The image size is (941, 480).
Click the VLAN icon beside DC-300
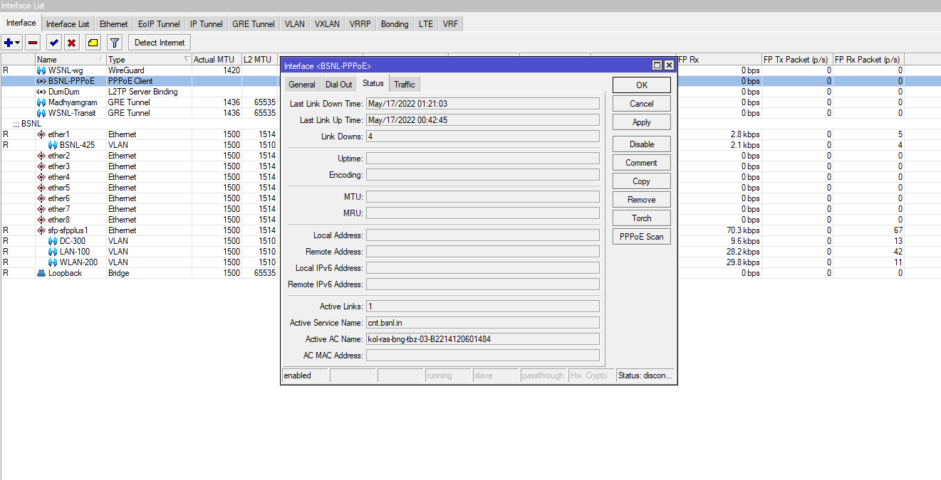tap(52, 240)
